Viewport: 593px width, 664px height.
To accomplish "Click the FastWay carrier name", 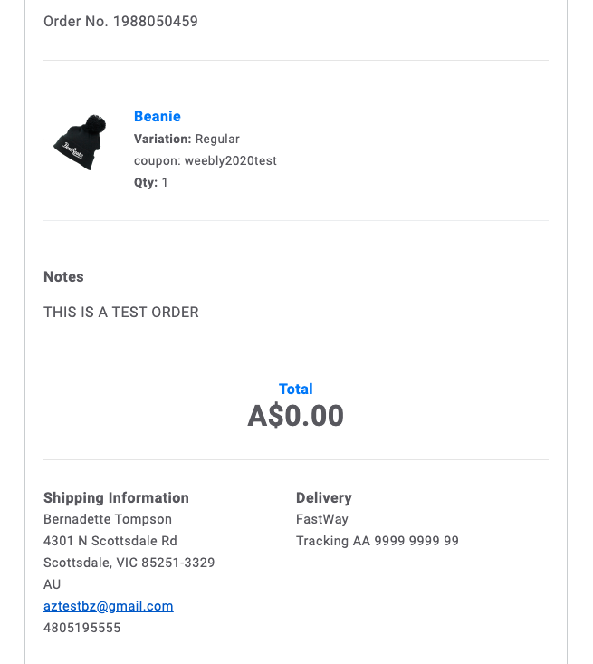I will 322,519.
